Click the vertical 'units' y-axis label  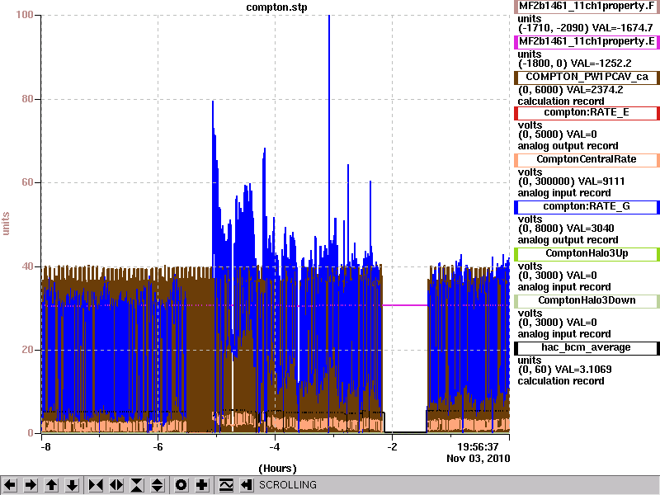pyautogui.click(x=6, y=224)
